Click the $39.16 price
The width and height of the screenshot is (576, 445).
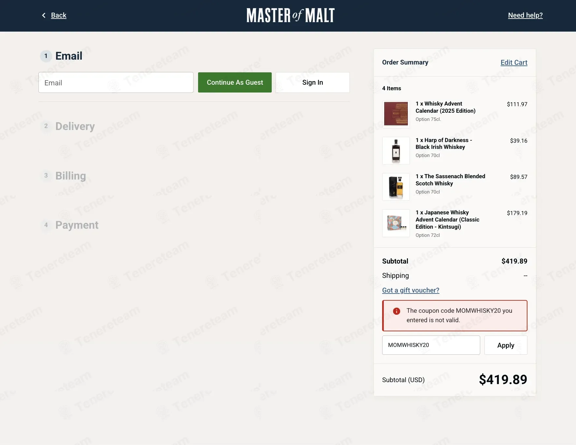pyautogui.click(x=519, y=141)
